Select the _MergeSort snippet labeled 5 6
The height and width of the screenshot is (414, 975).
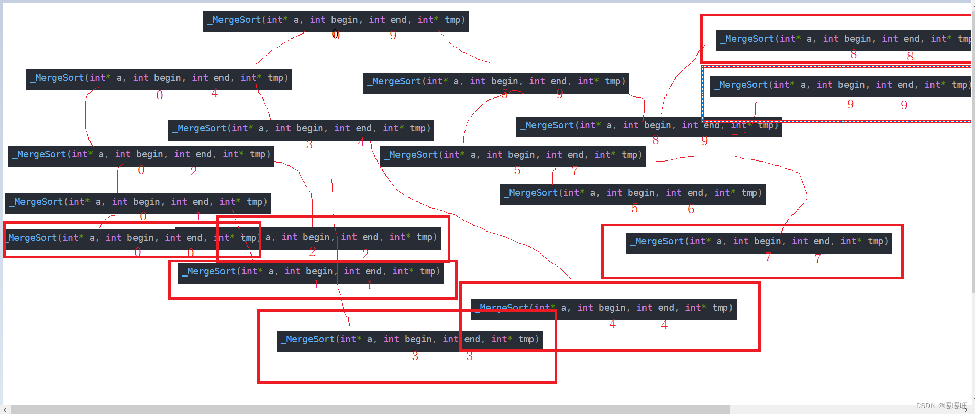[632, 194]
